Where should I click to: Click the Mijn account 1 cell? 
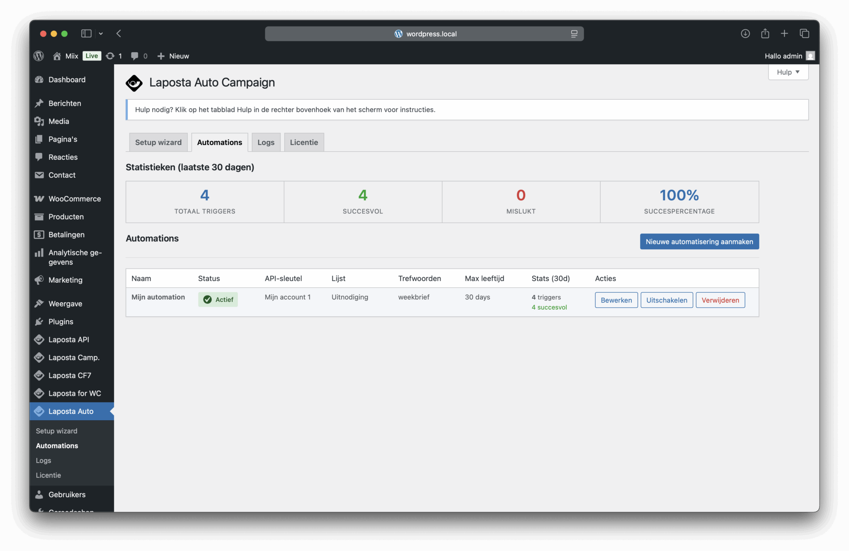288,297
